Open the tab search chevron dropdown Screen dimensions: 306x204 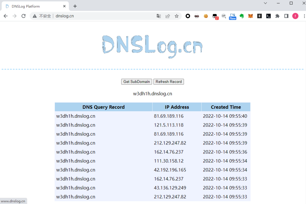[265, 3]
